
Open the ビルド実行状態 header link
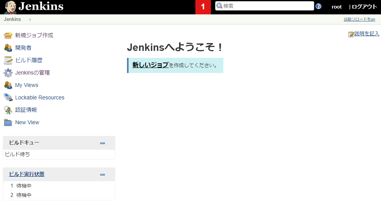tap(27, 174)
